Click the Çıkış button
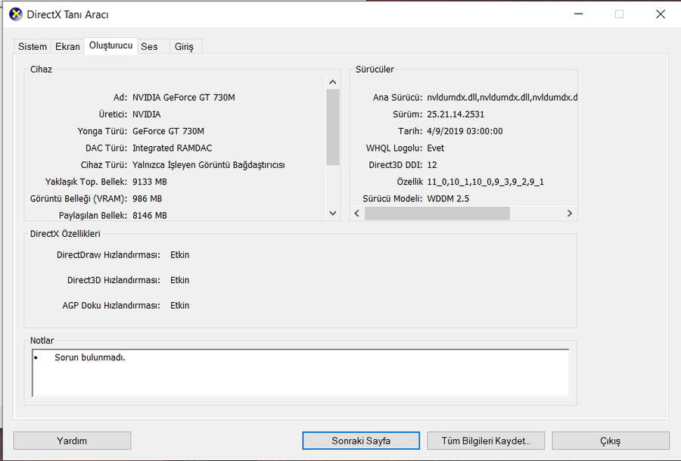 611,441
